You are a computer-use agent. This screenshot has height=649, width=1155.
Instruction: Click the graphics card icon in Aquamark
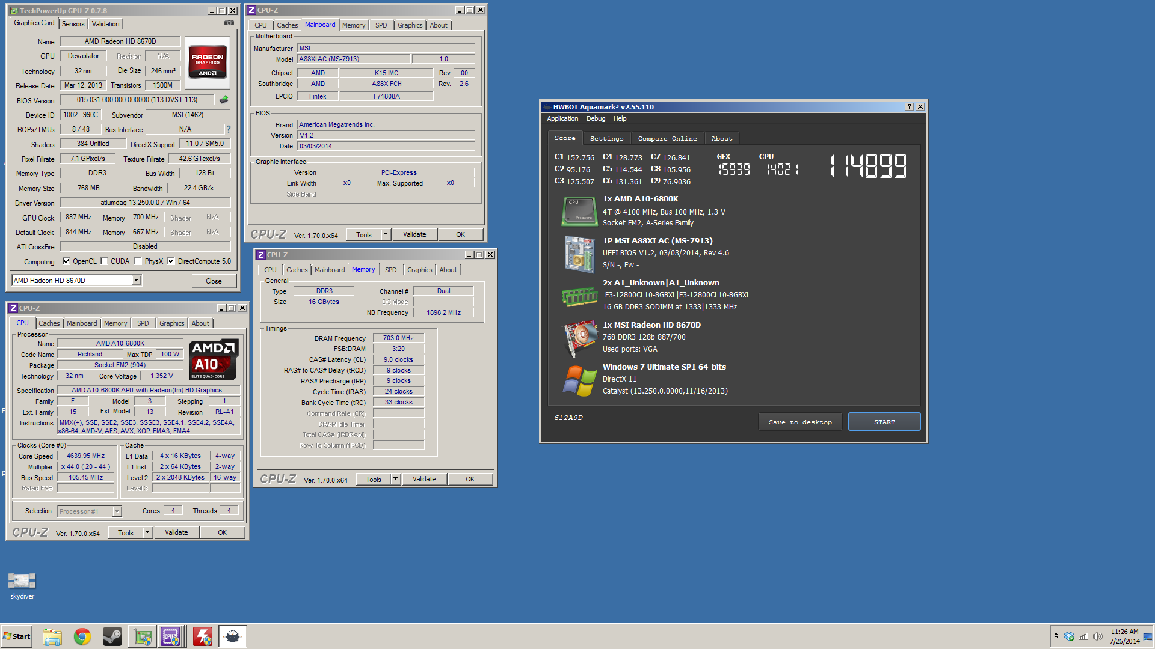coord(579,338)
